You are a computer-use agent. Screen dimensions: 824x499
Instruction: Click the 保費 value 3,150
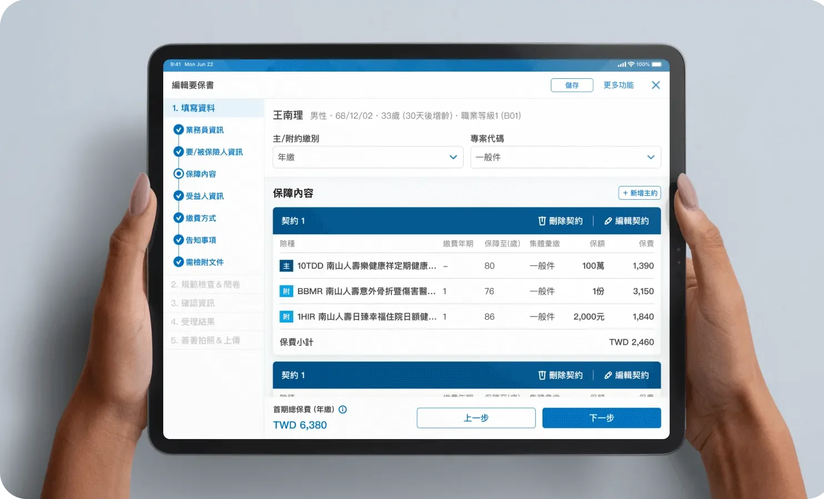click(643, 291)
